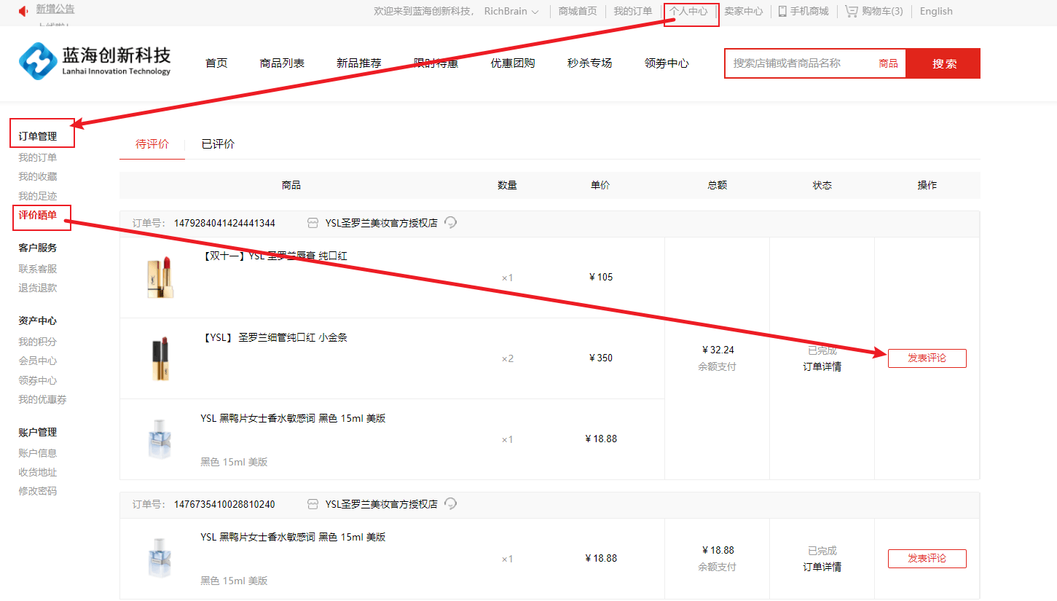Image resolution: width=1057 pixels, height=601 pixels.
Task: Click the 小金条 lipstick thumbnail
Action: pyautogui.click(x=160, y=358)
